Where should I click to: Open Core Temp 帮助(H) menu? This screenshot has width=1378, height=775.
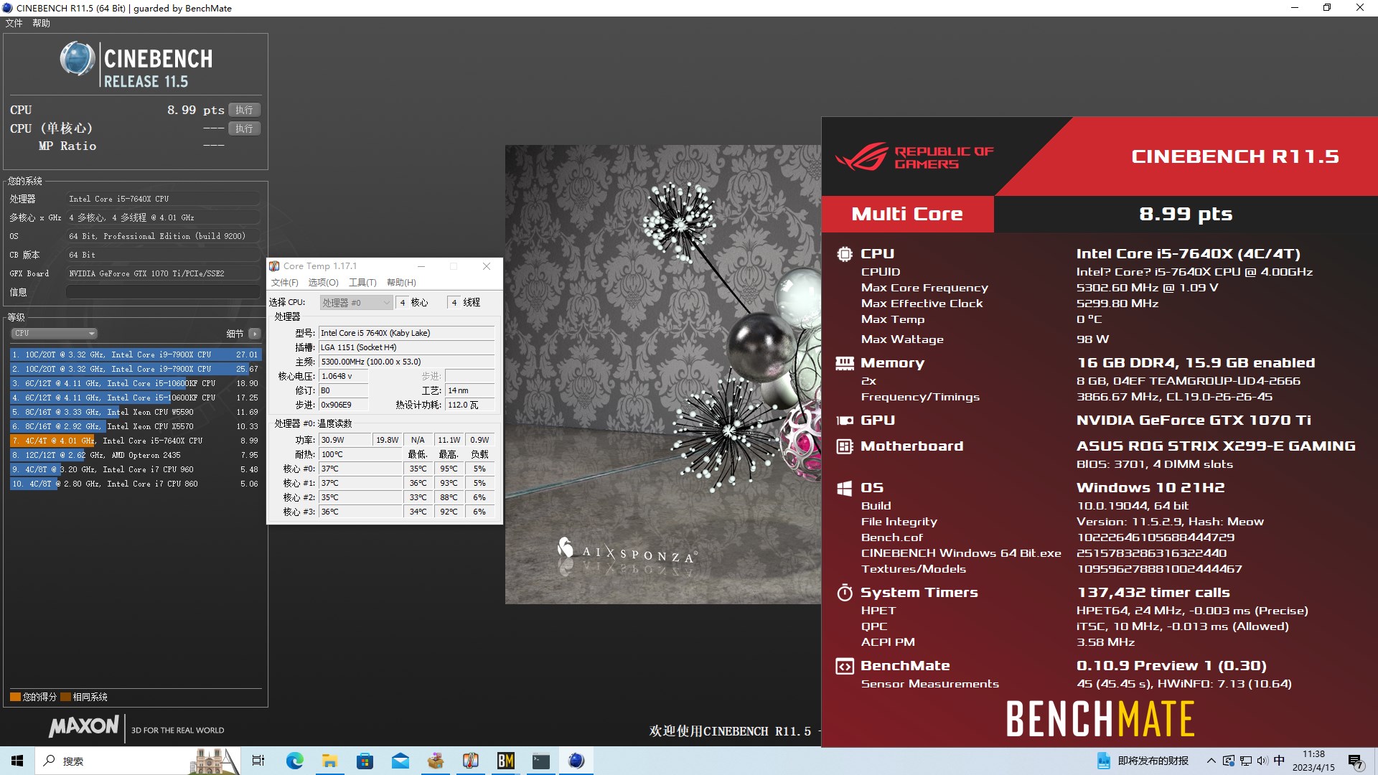coord(401,283)
